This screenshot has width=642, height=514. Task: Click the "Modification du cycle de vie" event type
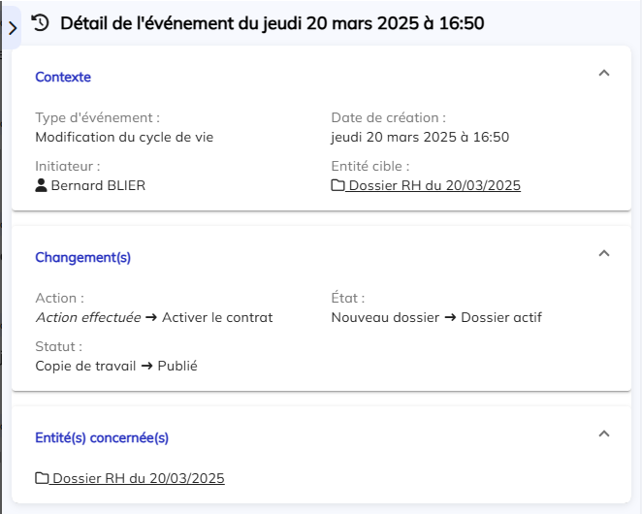[124, 137]
